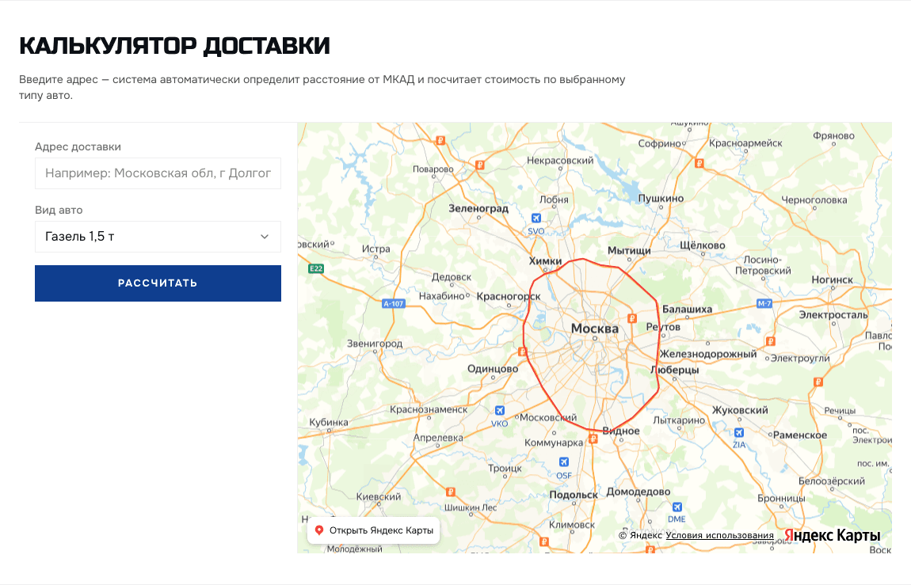Click the delivery address input field
Image resolution: width=911 pixels, height=585 pixels.
point(158,173)
